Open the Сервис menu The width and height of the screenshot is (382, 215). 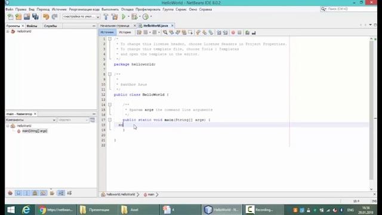coord(181,10)
